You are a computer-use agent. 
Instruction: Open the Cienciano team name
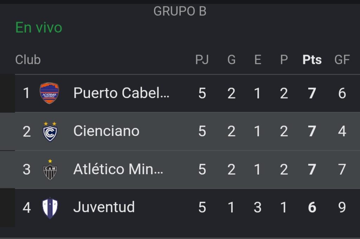106,131
